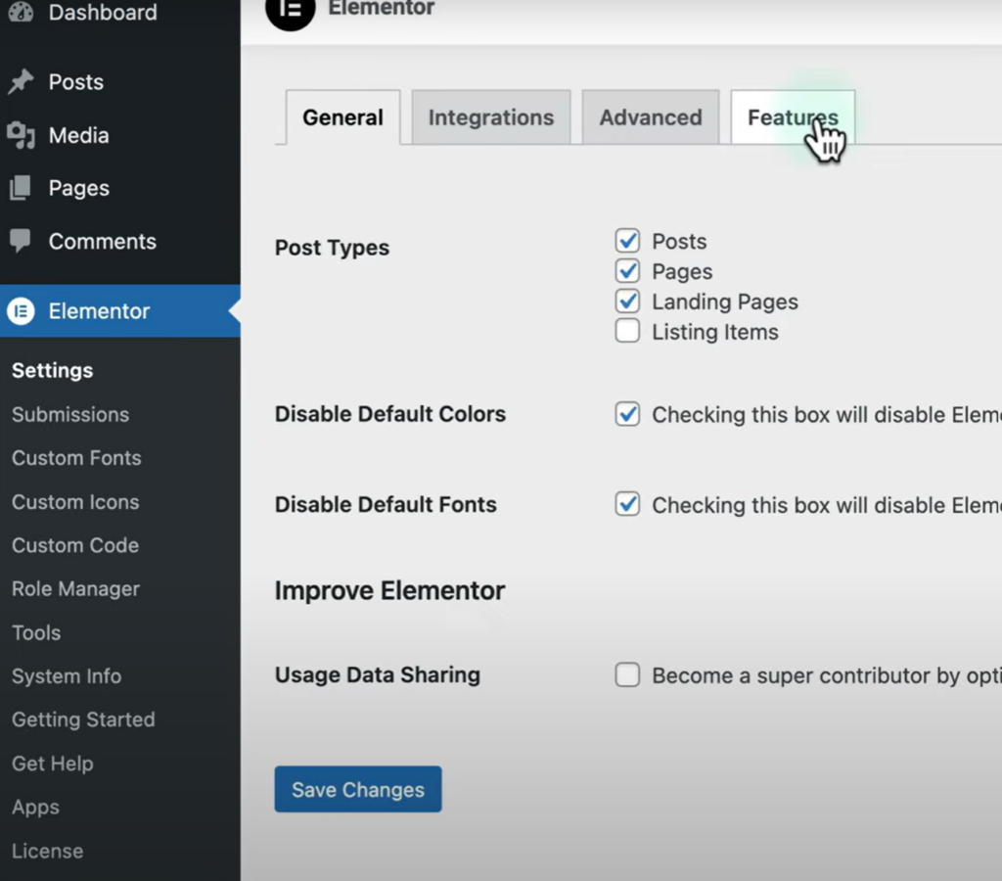The height and width of the screenshot is (881, 1002).
Task: Click the Post Types label
Action: (x=332, y=248)
